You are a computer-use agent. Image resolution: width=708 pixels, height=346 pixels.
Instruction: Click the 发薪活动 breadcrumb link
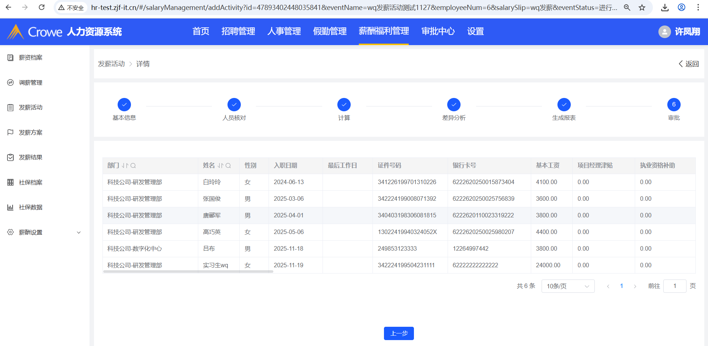pos(111,64)
